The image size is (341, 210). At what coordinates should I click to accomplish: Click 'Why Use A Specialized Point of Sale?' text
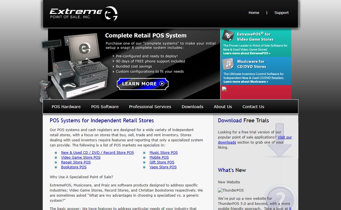81,177
